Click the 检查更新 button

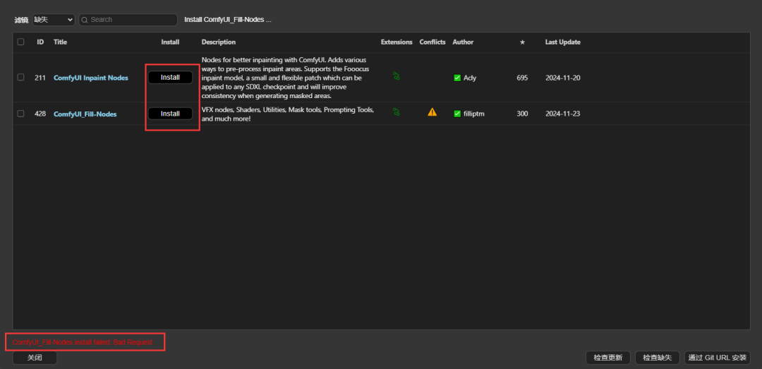pyautogui.click(x=608, y=358)
